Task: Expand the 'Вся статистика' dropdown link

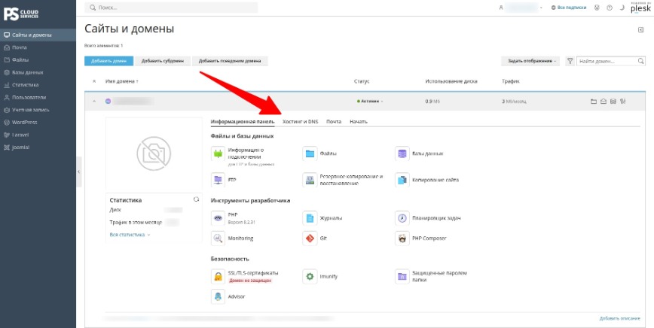Action: pyautogui.click(x=130, y=235)
